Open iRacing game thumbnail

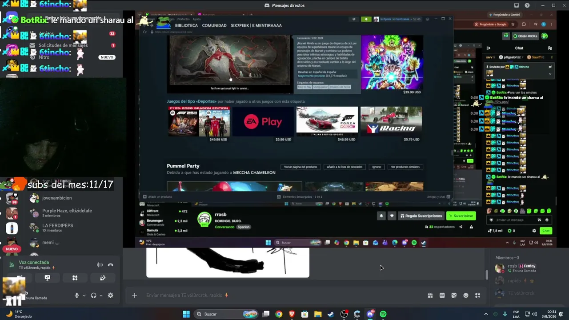[x=391, y=121]
